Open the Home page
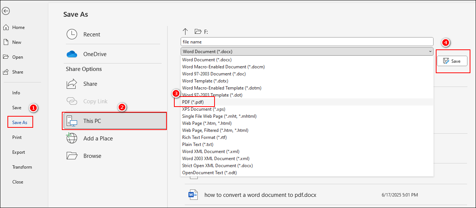Viewport: 476px width, 208px height. click(18, 27)
